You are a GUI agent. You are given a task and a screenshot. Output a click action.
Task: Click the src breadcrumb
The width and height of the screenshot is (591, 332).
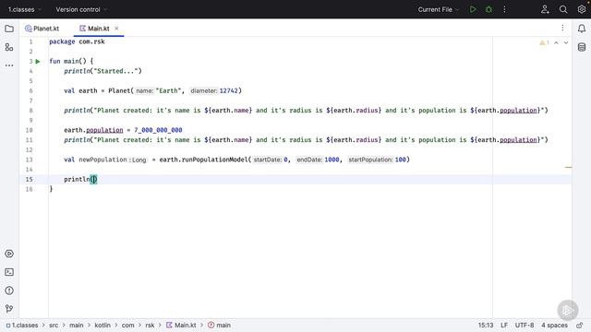coord(54,326)
